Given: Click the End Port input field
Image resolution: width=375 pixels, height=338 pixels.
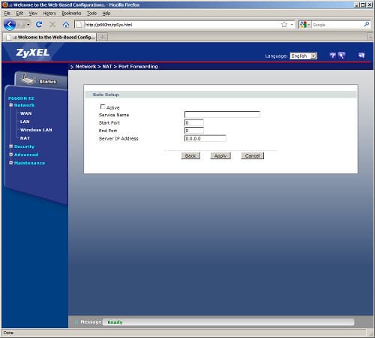Looking at the screenshot, I should pos(194,131).
